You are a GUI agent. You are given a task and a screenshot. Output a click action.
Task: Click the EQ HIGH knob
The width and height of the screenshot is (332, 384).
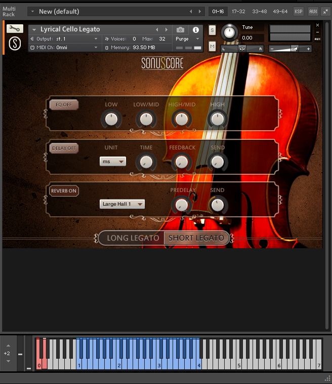pyautogui.click(x=217, y=119)
